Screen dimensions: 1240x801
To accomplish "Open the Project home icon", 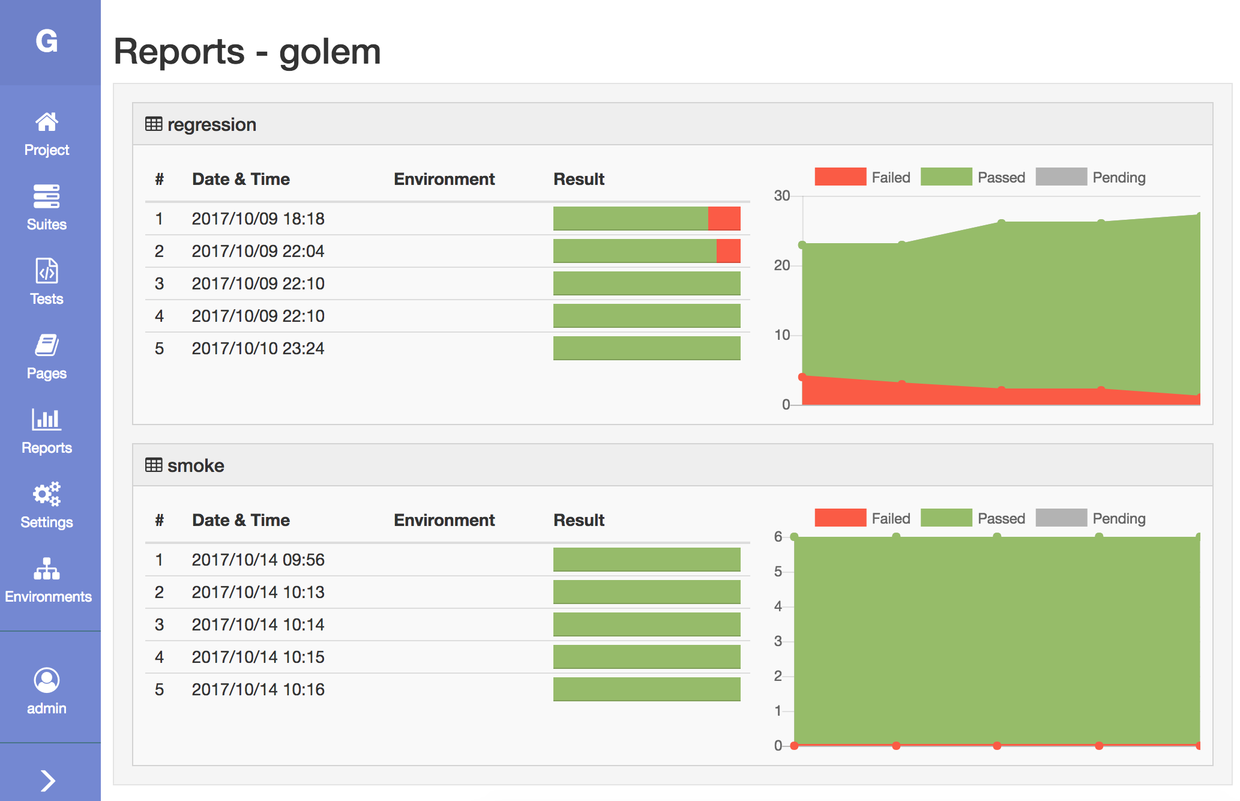I will [x=47, y=122].
